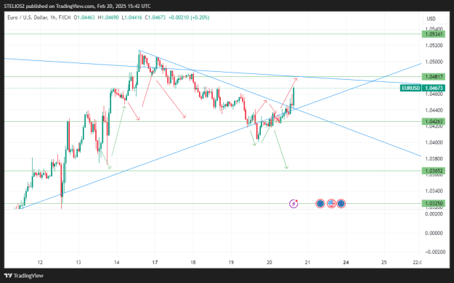Click the Euro / U.S. Dollar symbol title

click(28, 17)
